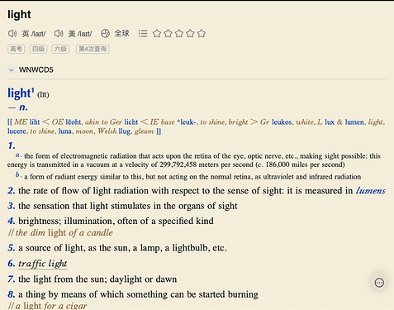The height and width of the screenshot is (310, 394).
Task: Open the floating more-options bubble button
Action: pos(379,283)
